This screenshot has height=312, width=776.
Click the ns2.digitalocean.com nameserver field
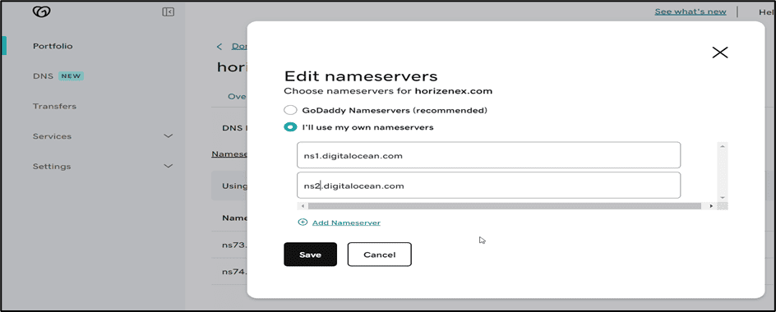coord(489,186)
